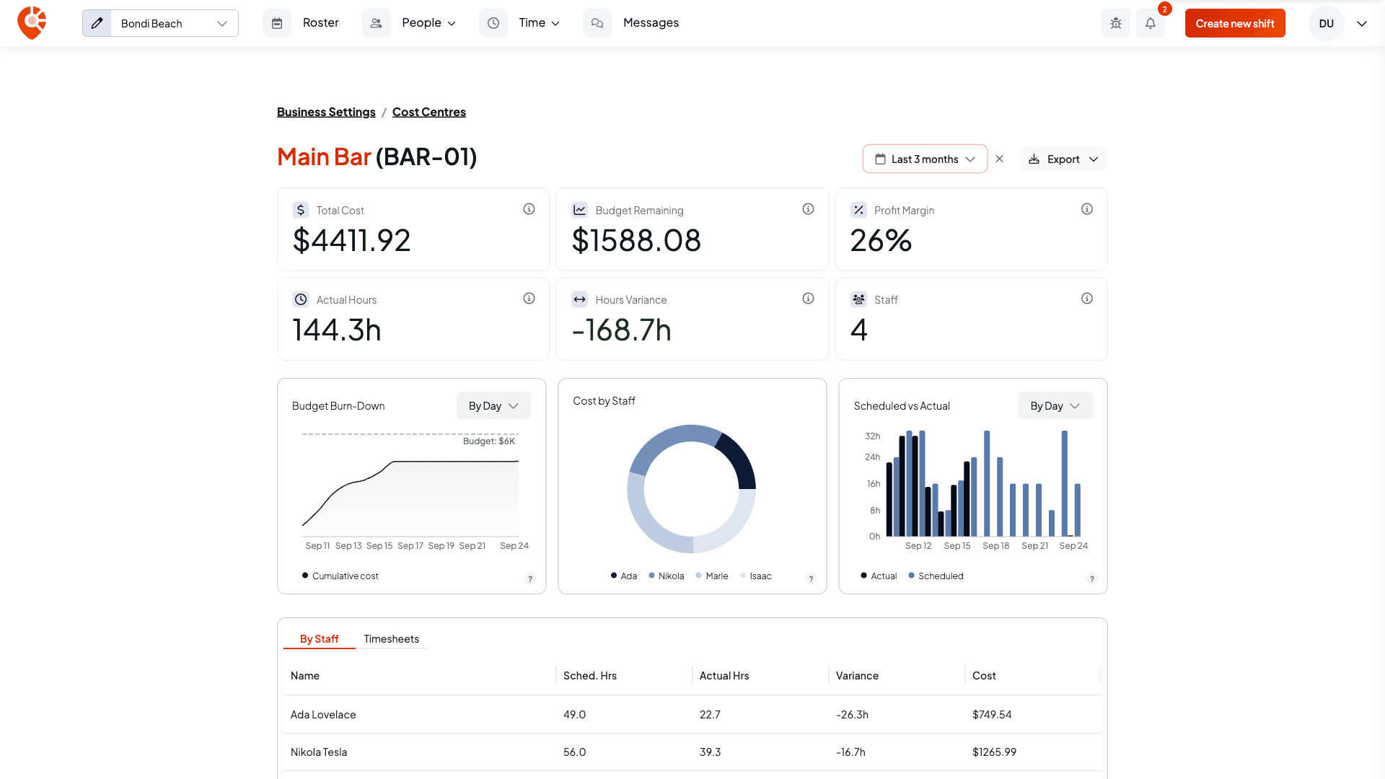Select the By Staff tab
The height and width of the screenshot is (779, 1385).
pos(319,639)
